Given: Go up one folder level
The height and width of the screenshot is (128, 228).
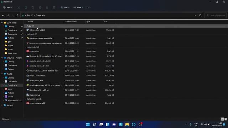Looking at the screenshot, I should [17, 15].
